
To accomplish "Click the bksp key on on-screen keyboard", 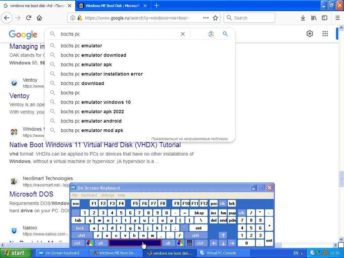I will pyautogui.click(x=199, y=213).
